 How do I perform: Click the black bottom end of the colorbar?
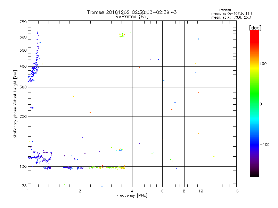[254, 174]
